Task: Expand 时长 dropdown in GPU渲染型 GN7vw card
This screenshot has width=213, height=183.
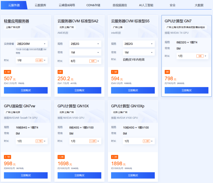Action: 32,141
